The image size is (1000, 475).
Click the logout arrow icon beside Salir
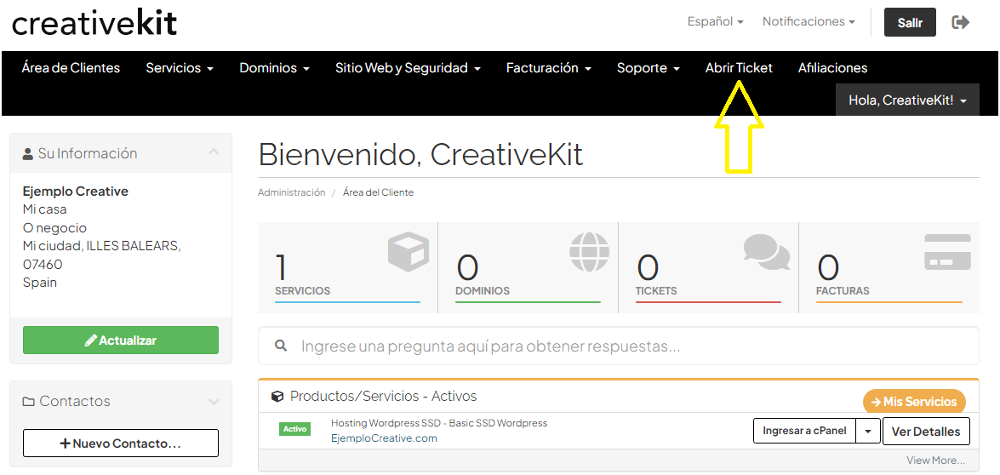[x=960, y=22]
